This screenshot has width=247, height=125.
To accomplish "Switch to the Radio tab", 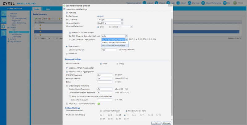I will [x=37, y=9].
